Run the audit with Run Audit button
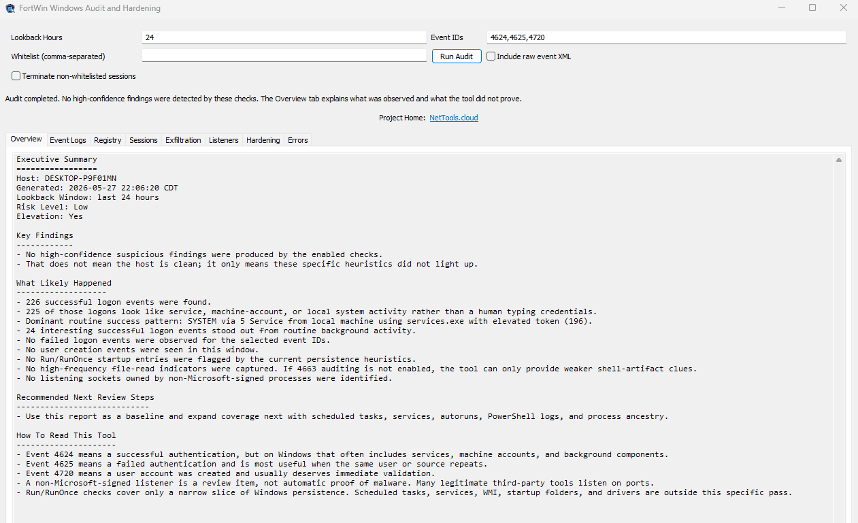This screenshot has height=523, width=858. point(457,56)
